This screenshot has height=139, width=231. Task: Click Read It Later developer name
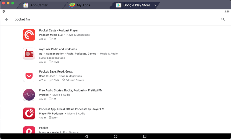(47, 76)
